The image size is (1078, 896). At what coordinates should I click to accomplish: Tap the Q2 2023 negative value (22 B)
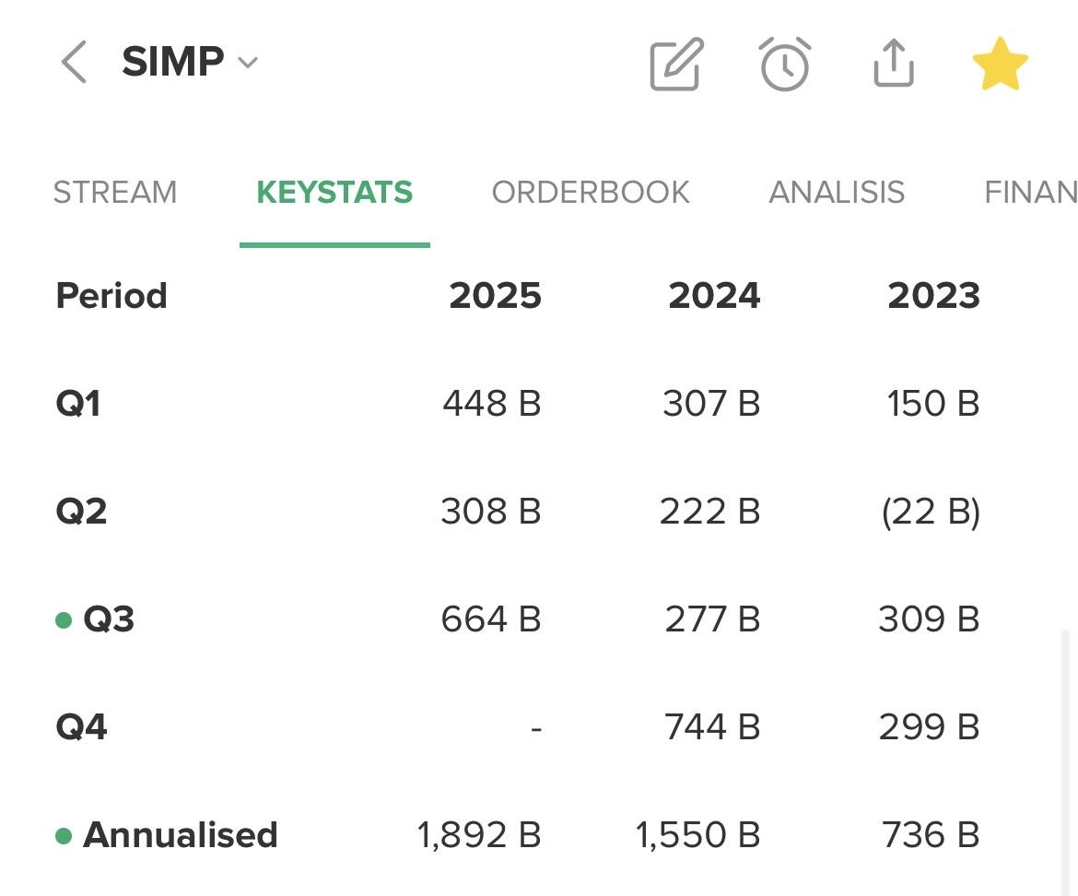tap(931, 512)
